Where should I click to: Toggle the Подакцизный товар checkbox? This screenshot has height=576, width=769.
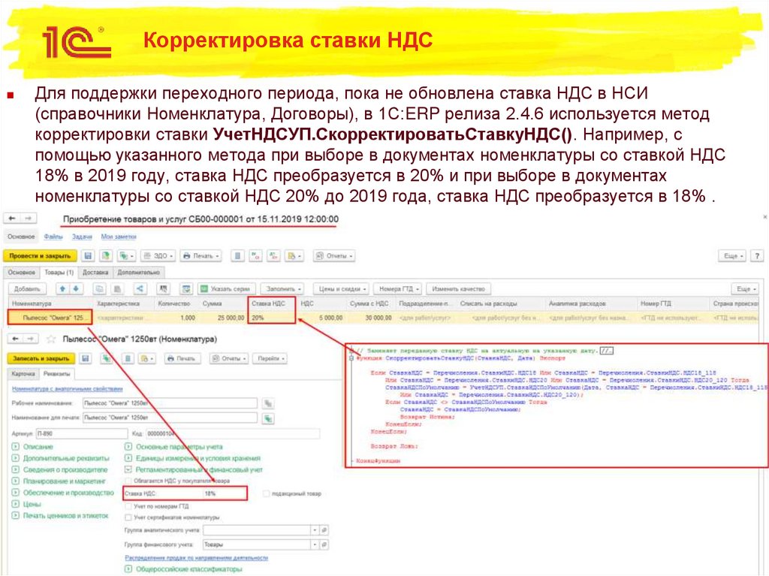(267, 493)
